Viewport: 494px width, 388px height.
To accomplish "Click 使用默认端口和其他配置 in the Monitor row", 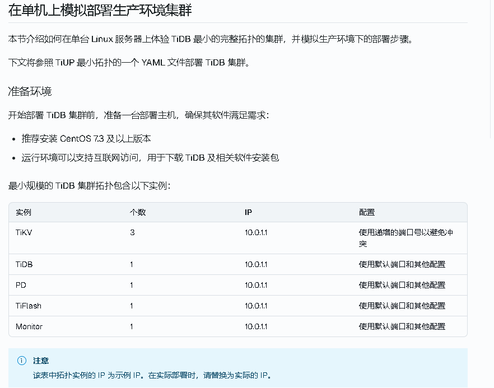I will [402, 326].
